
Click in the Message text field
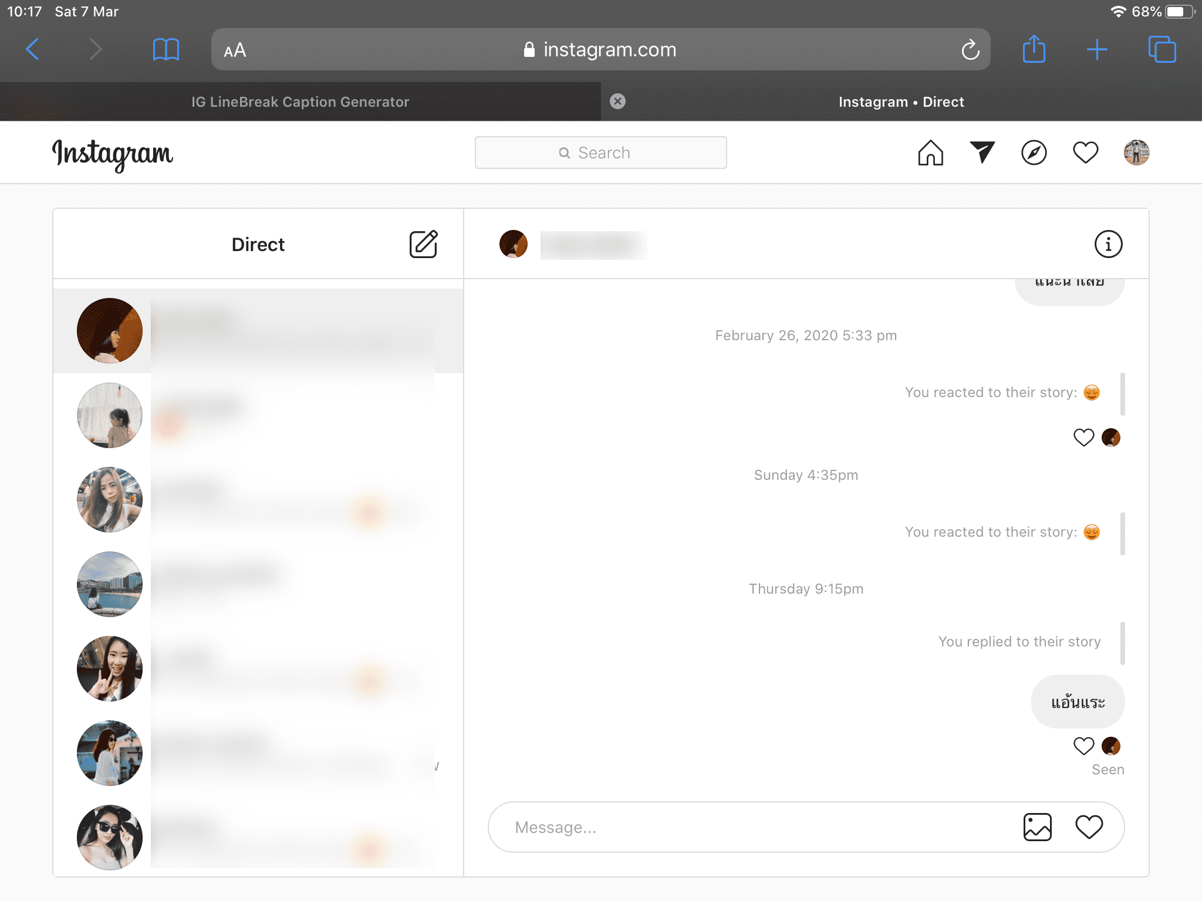click(751, 827)
